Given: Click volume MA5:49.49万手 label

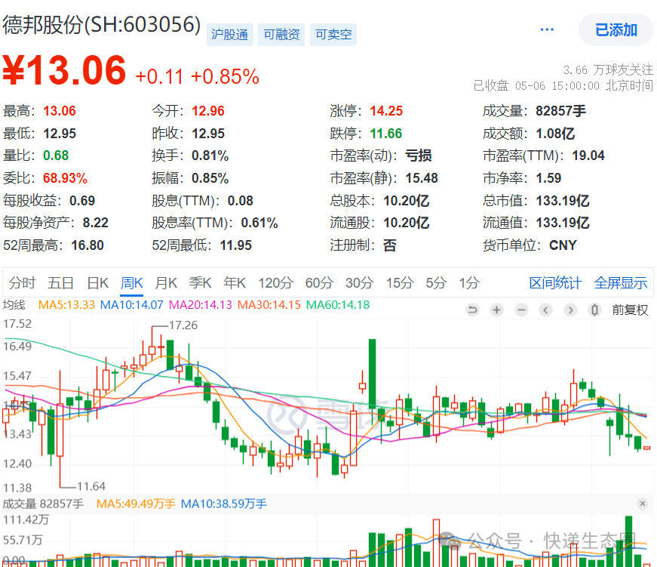Looking at the screenshot, I should point(136,504).
